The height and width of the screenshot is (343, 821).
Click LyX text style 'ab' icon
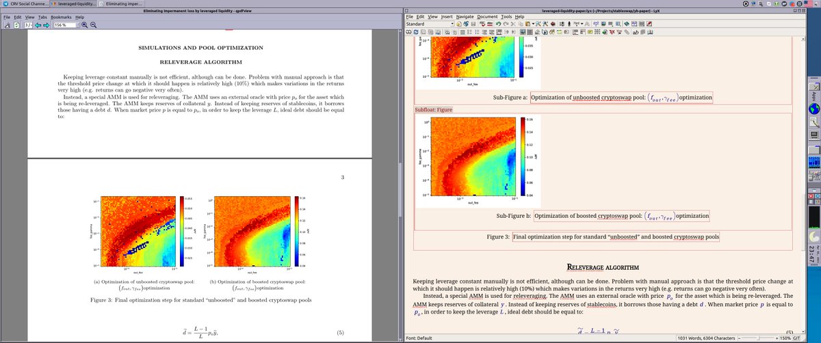click(636, 32)
